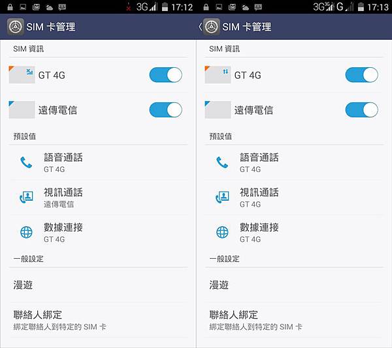This screenshot has width=392, height=348.
Task: Open 聯絡人綁定 entry on right screen
Action: coord(294,320)
